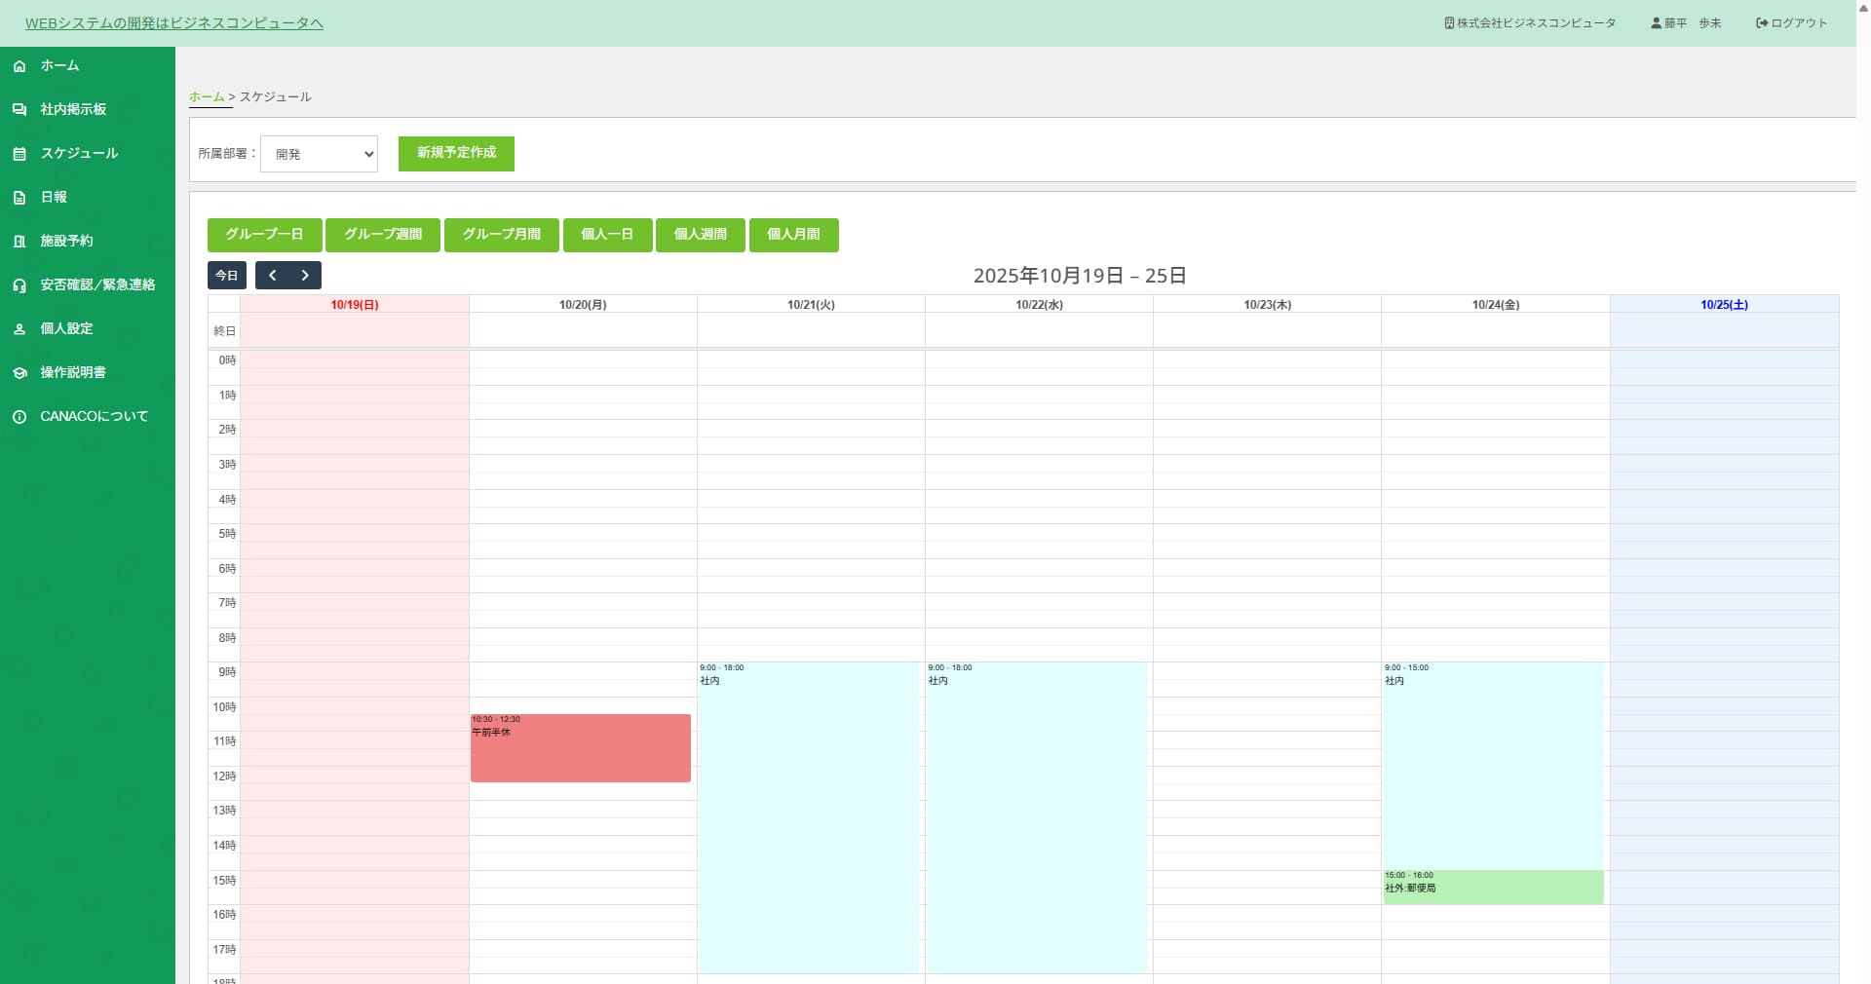Click the home icon in the sidebar
This screenshot has width=1871, height=984.
(x=19, y=66)
